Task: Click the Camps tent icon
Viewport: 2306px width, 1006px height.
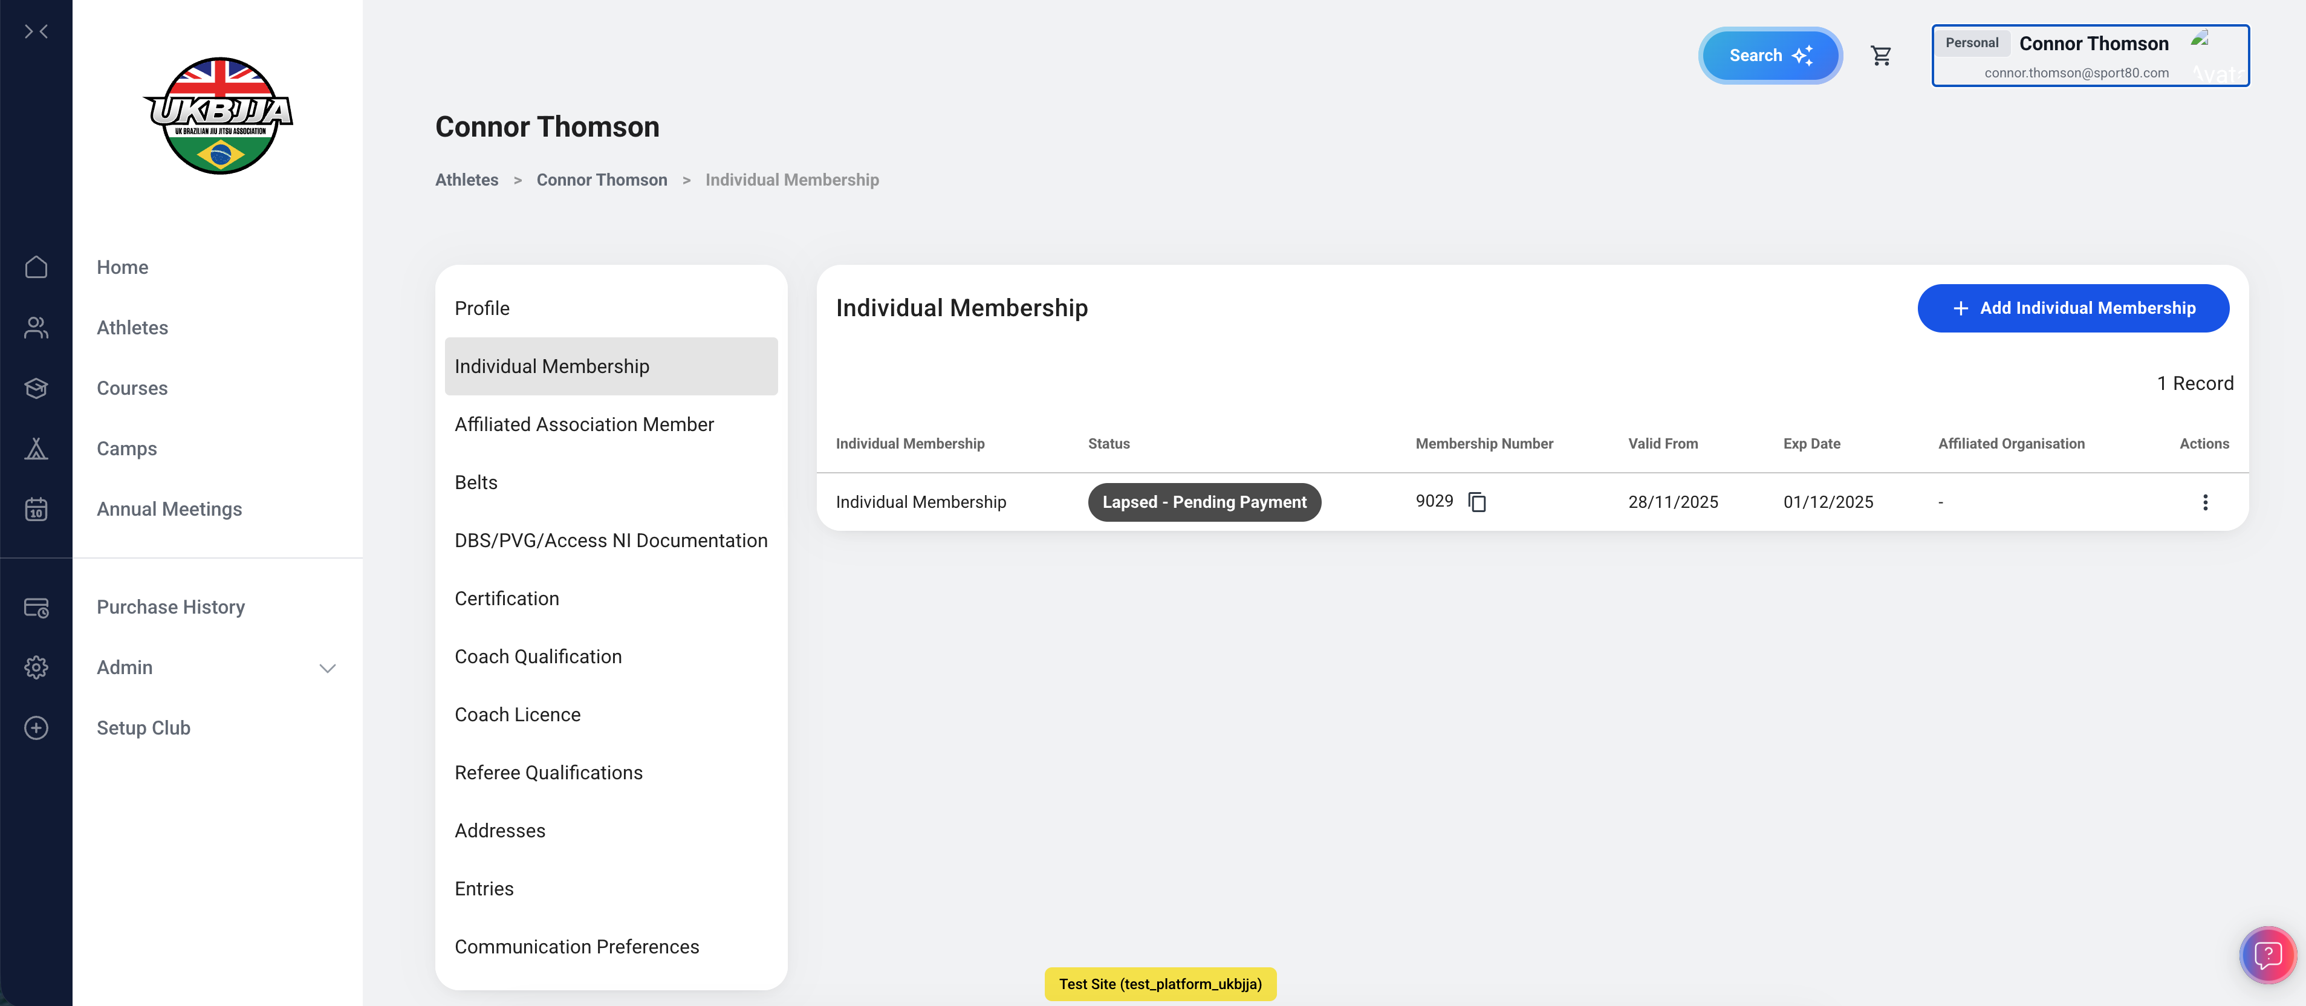Action: click(36, 449)
